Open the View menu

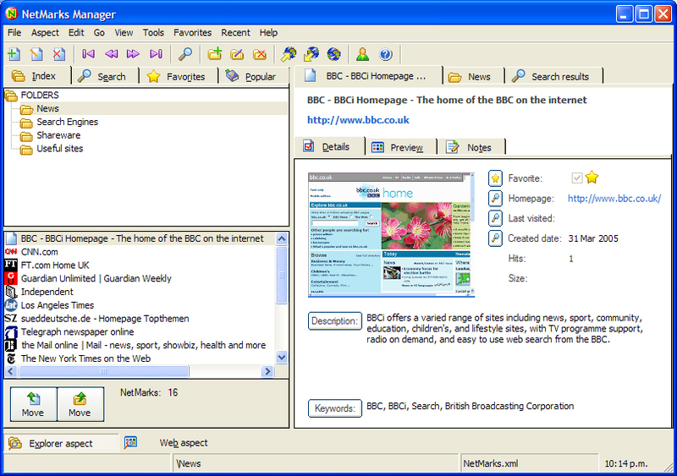tap(124, 32)
